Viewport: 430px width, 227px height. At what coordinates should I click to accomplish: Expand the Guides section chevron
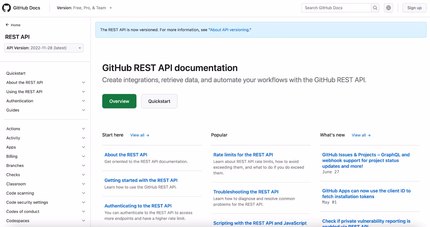84,110
